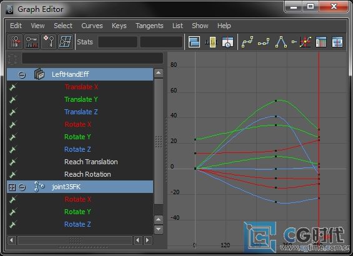Viewport: 353px width, 256px height.
Task: Click the left arrow of horizontal scrollbar
Action: point(11,240)
